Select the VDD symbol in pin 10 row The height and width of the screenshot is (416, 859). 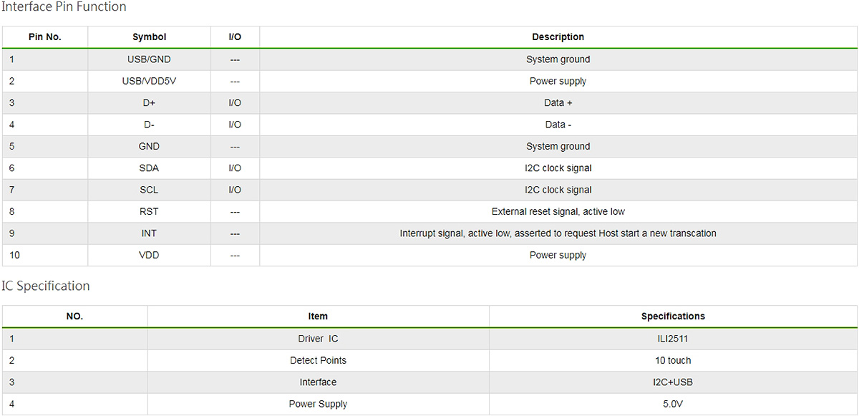[149, 256]
